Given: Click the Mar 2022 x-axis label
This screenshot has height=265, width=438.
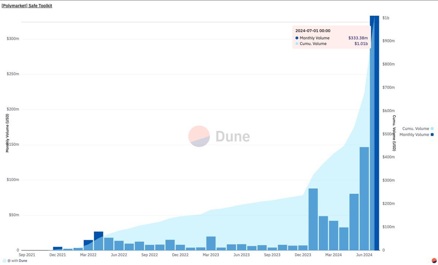Looking at the screenshot, I should 88,255.
